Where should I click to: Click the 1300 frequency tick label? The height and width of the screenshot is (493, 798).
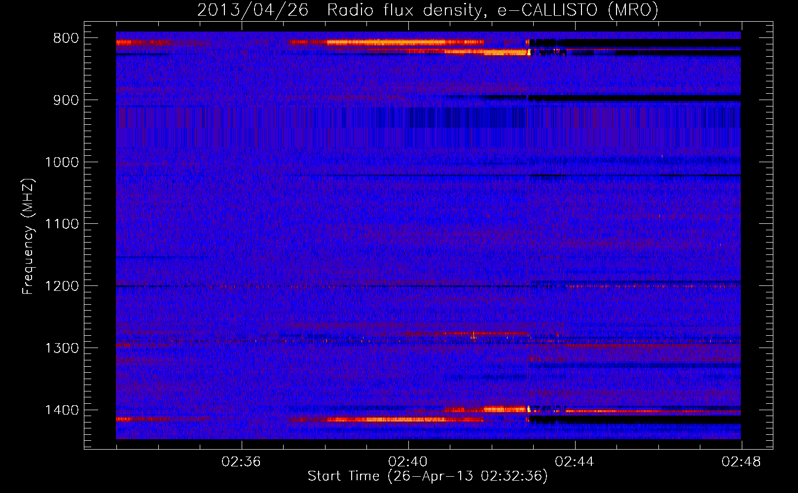(62, 349)
